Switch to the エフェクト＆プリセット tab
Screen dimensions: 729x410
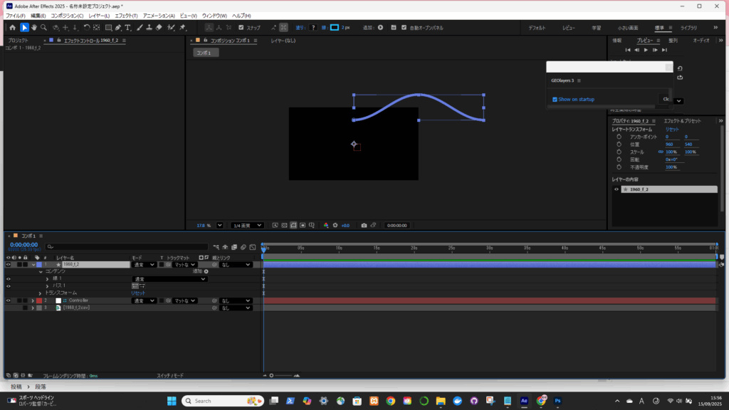pos(683,121)
